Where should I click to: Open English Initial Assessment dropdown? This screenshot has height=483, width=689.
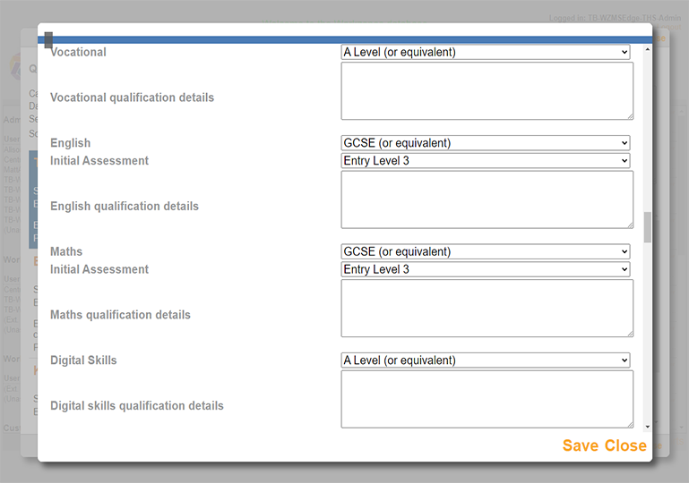coord(486,161)
